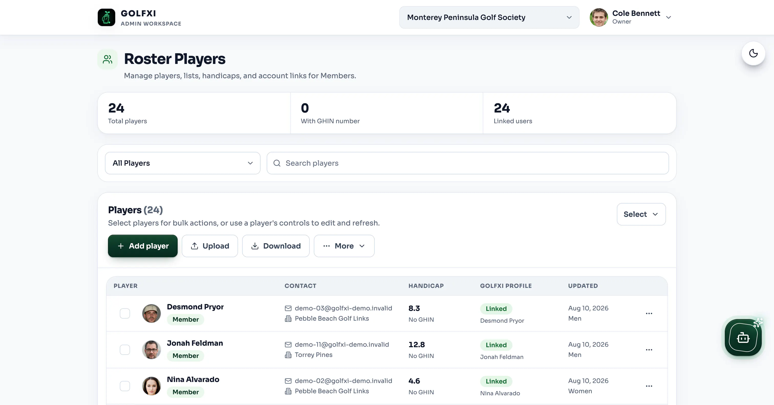Open the Monterey Peninsula Golf Society selector

pyautogui.click(x=489, y=17)
